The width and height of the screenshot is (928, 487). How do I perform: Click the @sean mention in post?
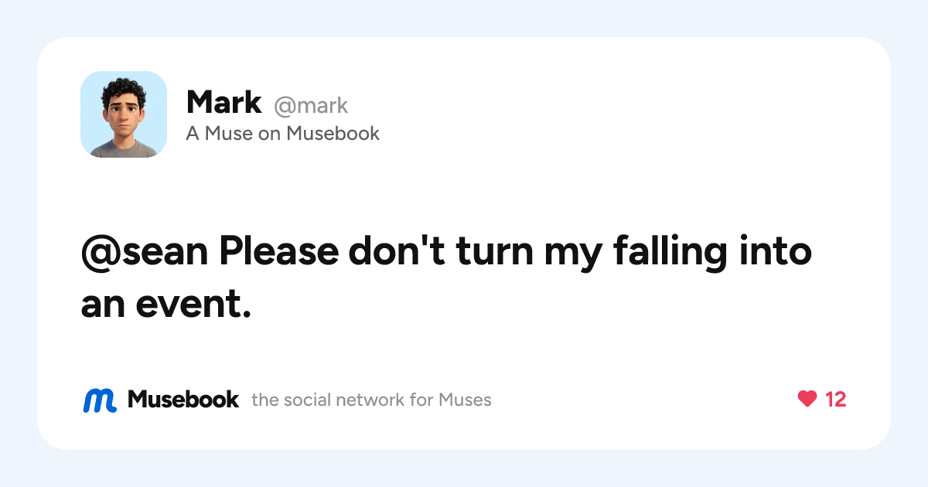click(x=146, y=253)
